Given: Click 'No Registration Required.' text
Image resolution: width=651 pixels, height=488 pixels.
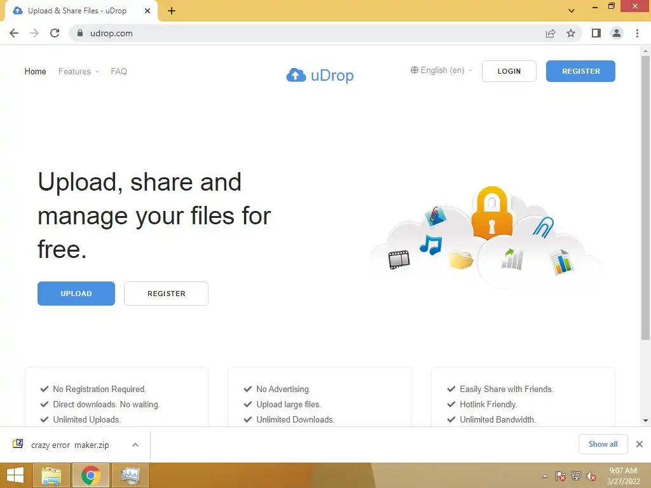Looking at the screenshot, I should pyautogui.click(x=100, y=390).
